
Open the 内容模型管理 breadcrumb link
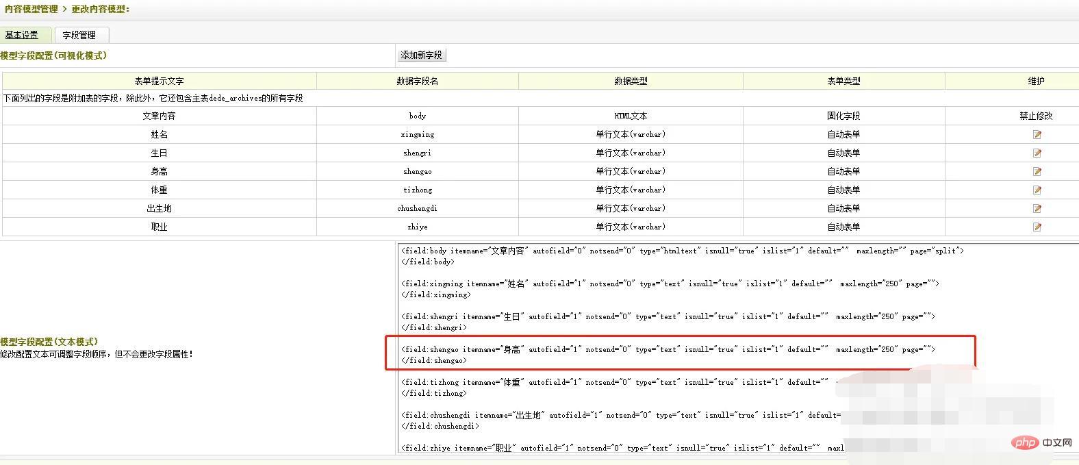(31, 9)
